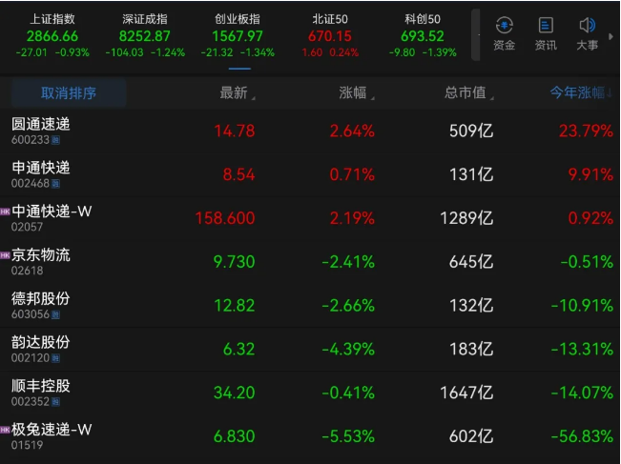621x464 pixels.
Task: Open the 资金 funds icon
Action: (504, 33)
